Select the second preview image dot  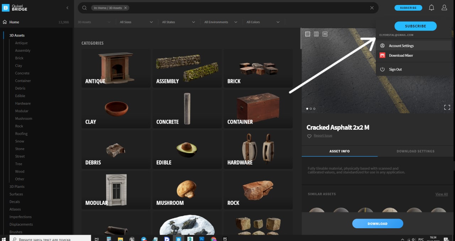tap(311, 109)
